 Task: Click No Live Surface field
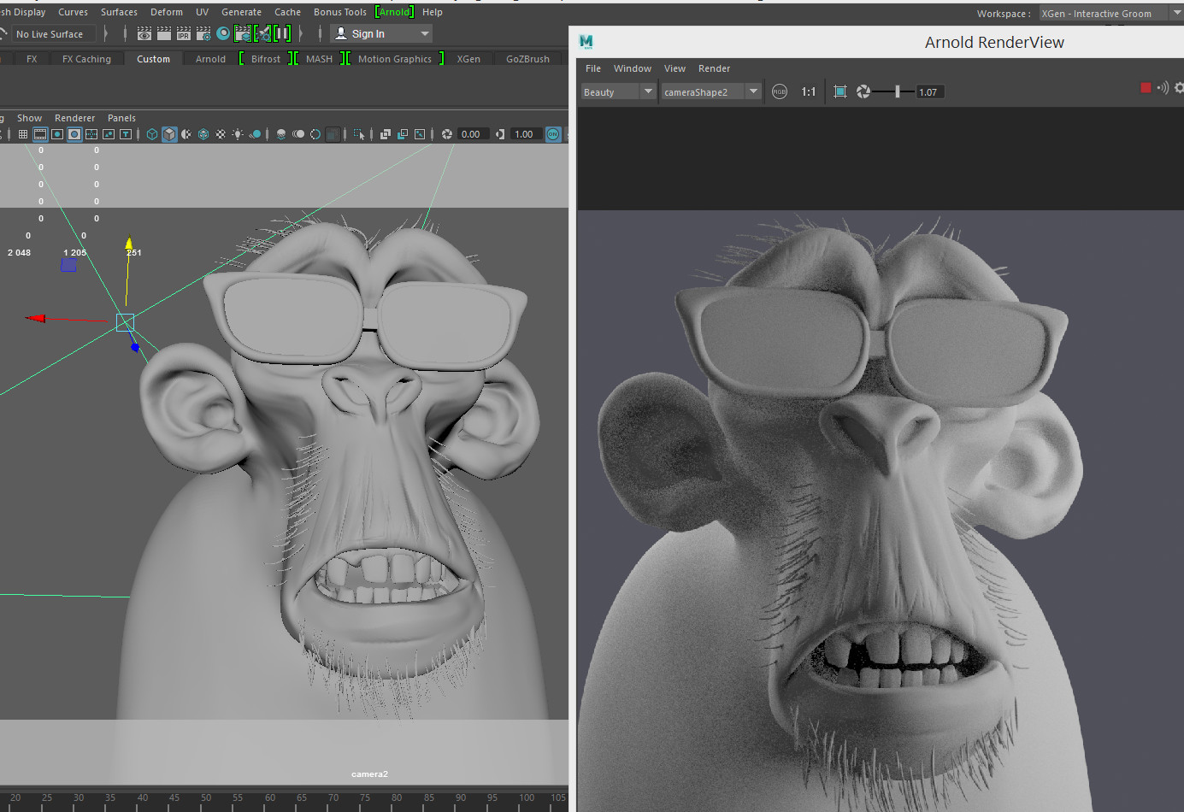(52, 34)
